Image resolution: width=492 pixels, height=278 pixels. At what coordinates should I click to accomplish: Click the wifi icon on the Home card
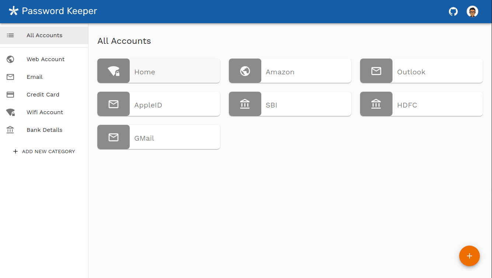pyautogui.click(x=114, y=71)
